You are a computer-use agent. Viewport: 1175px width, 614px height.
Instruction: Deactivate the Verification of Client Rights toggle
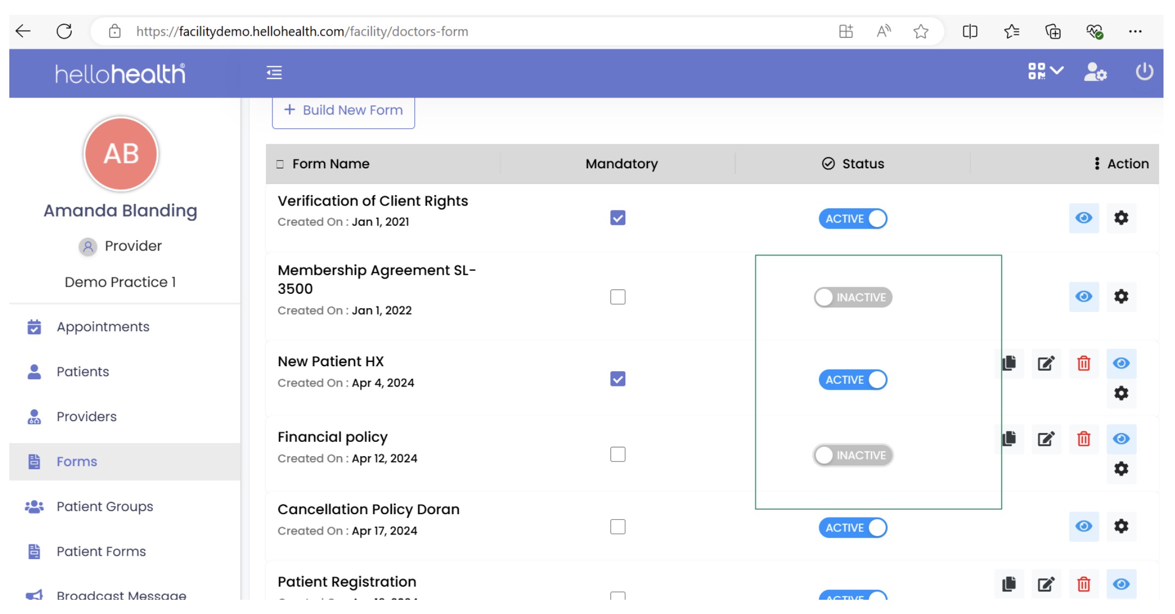click(853, 219)
